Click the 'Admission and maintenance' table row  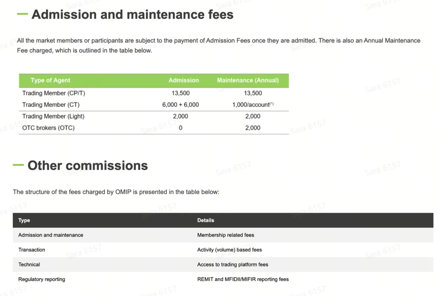pos(223,235)
